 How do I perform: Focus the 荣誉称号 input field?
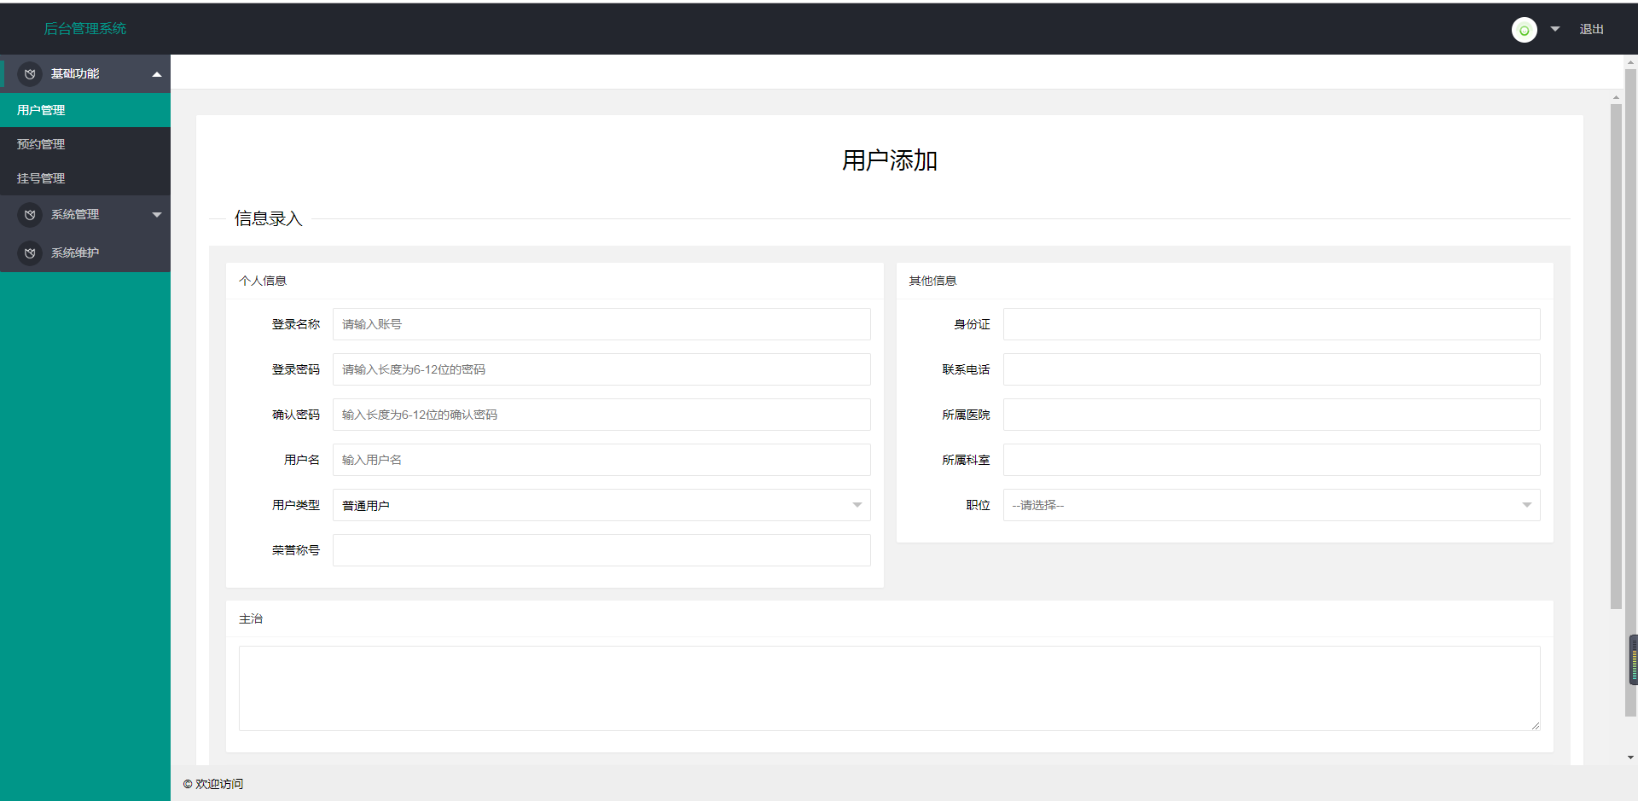coord(601,550)
